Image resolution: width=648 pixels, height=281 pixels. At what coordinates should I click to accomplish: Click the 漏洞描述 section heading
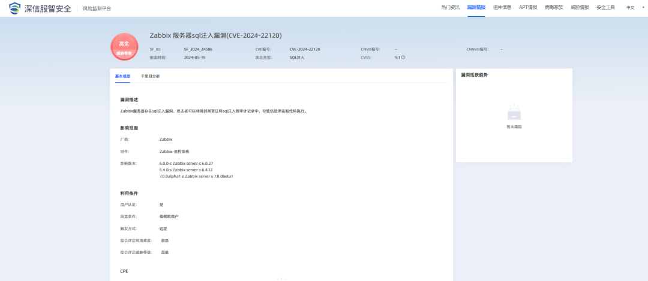click(129, 100)
